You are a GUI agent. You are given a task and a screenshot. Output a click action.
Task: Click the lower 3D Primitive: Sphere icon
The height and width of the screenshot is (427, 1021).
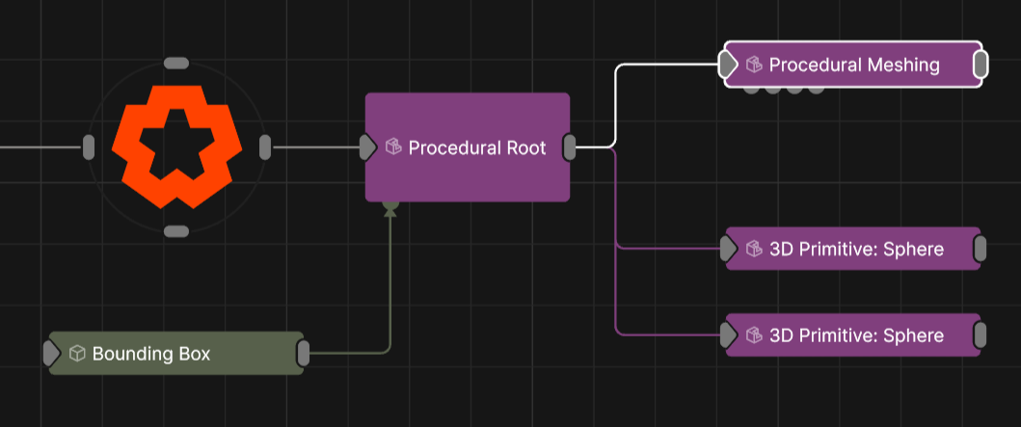point(754,335)
